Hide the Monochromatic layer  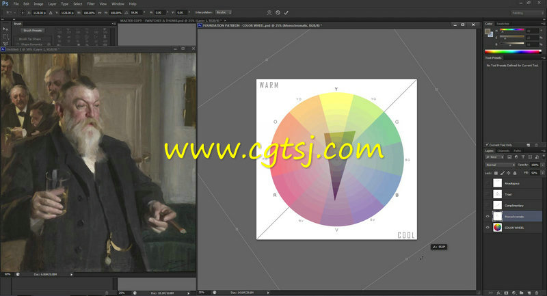coord(488,217)
